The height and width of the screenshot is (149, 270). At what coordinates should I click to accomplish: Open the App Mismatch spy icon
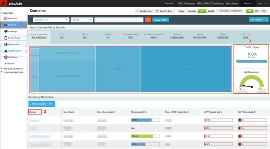click(5, 51)
